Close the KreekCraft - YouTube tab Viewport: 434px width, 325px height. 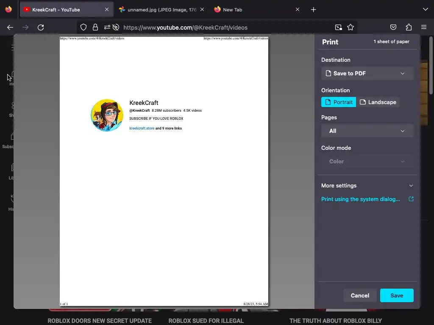(x=107, y=9)
